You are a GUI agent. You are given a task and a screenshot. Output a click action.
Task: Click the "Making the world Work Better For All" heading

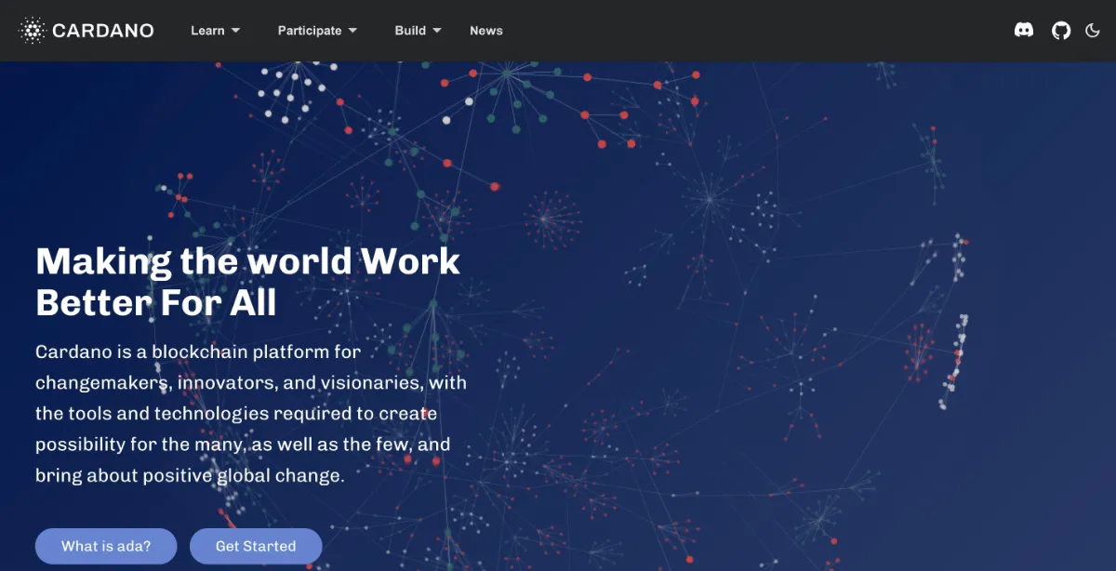pos(248,282)
